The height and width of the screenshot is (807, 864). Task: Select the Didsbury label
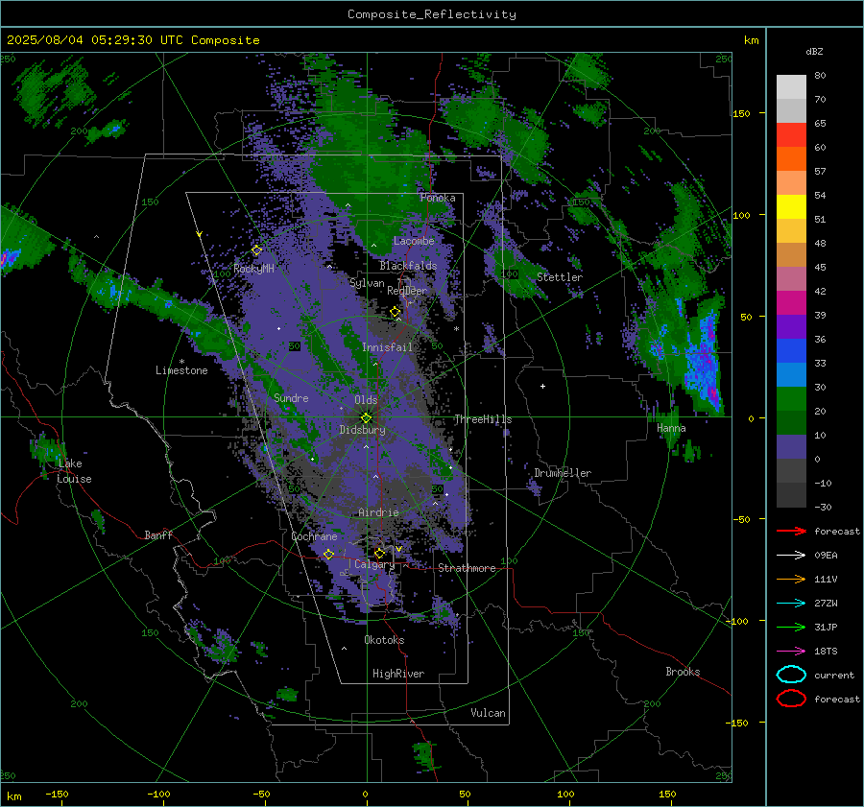tap(362, 430)
